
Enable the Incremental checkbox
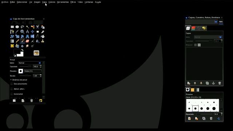tap(12, 94)
